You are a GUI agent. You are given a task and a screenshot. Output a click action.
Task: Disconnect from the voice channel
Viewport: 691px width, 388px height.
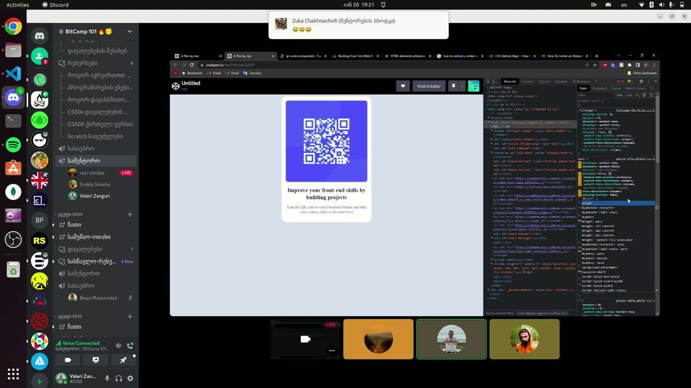click(x=130, y=345)
